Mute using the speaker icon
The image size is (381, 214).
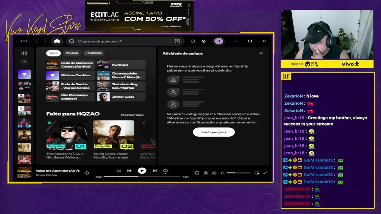pos(222,173)
